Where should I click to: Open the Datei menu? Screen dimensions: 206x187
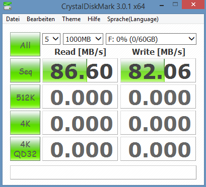coord(13,19)
